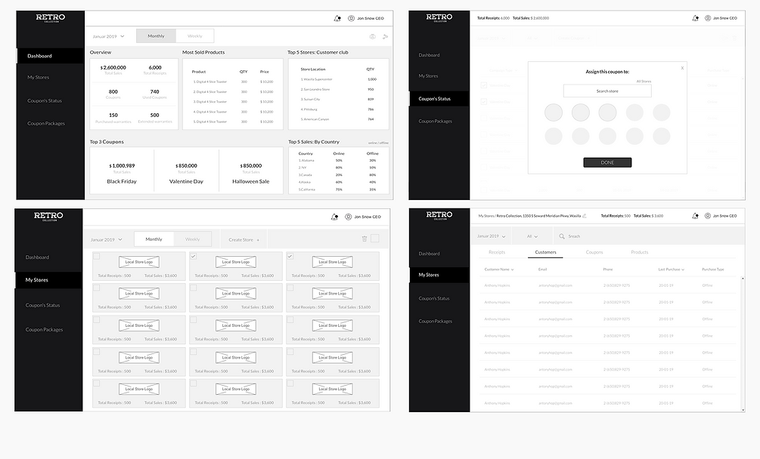This screenshot has width=760, height=459.
Task: Click the online / offline link above country sales
Action: pyautogui.click(x=378, y=143)
